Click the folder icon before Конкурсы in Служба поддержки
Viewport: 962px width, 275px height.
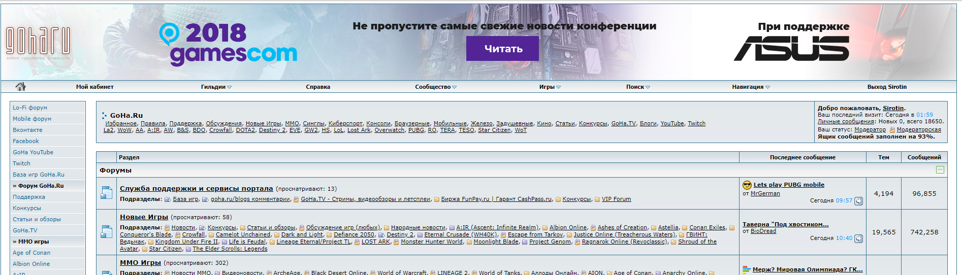click(x=558, y=199)
